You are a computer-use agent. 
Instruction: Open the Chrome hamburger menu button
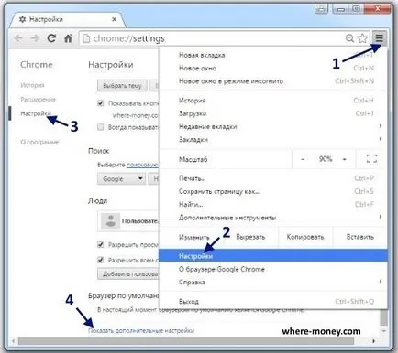click(x=379, y=38)
